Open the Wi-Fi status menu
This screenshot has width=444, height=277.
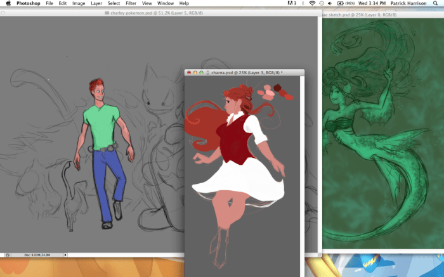312,4
